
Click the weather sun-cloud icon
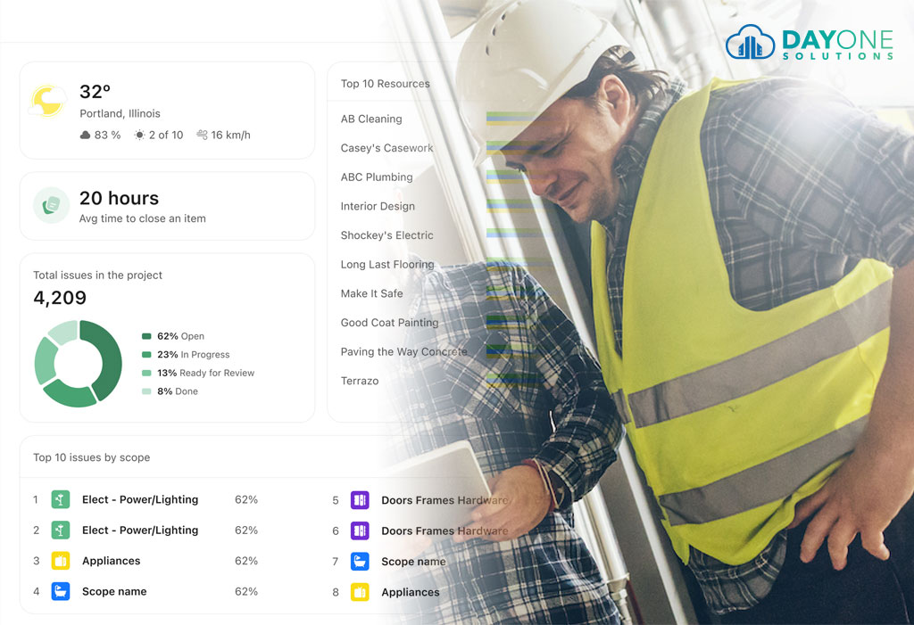47,101
